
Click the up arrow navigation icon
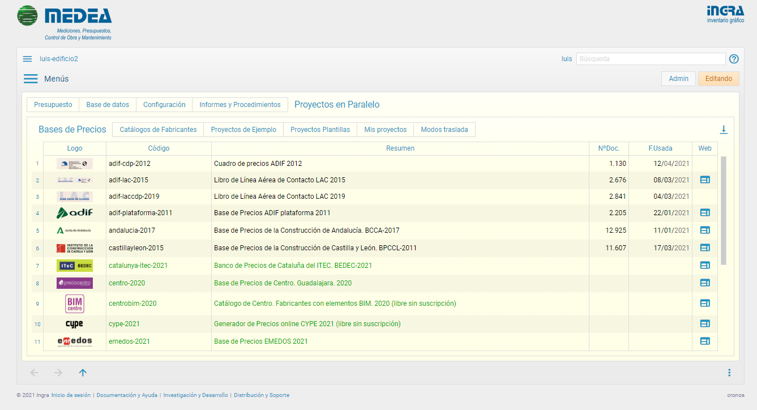[x=83, y=373]
